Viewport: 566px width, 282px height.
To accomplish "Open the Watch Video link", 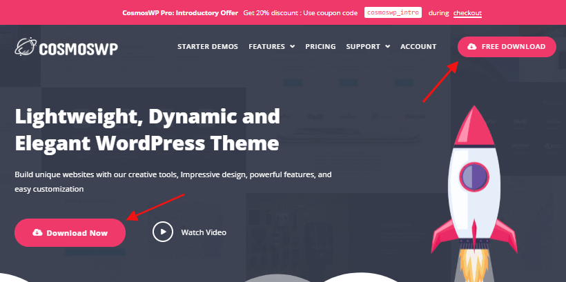I will [204, 232].
